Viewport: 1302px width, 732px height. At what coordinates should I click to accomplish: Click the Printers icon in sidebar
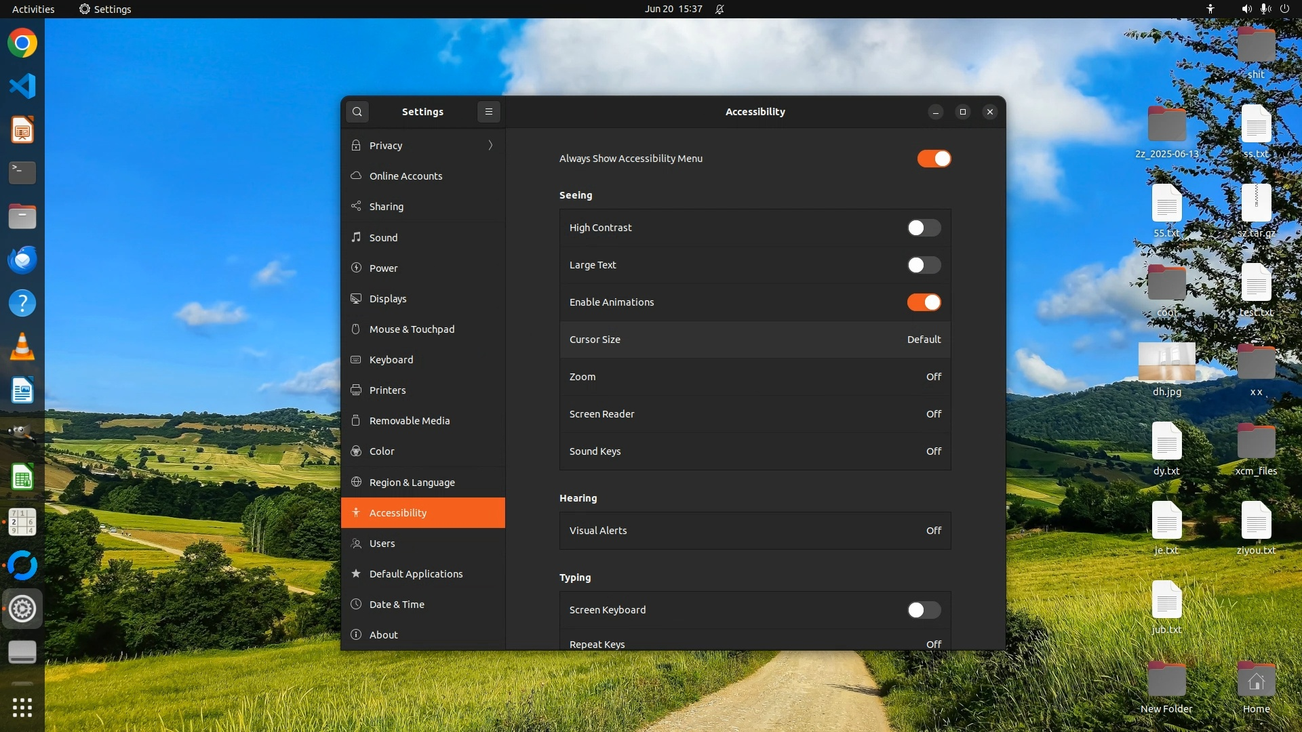(356, 390)
